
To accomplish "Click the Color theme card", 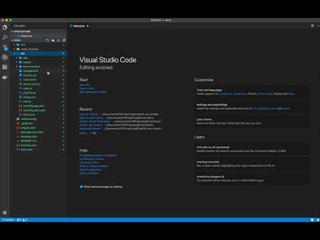I will [x=251, y=121].
